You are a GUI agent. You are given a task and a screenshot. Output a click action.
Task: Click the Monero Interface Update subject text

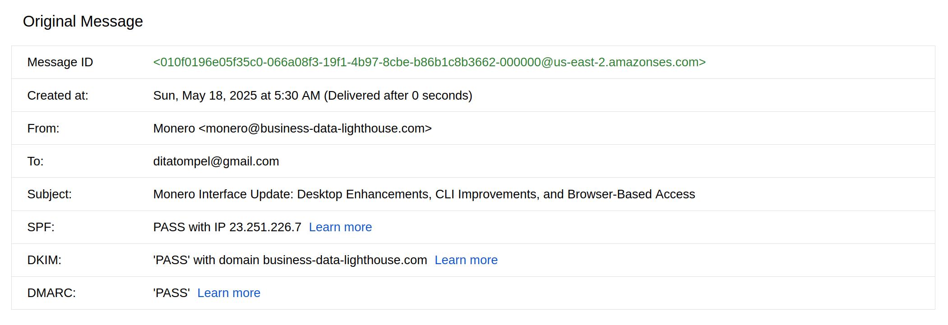[x=424, y=194]
